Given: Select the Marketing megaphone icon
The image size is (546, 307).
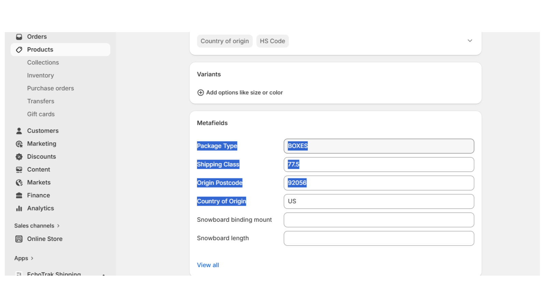Looking at the screenshot, I should pos(19,144).
